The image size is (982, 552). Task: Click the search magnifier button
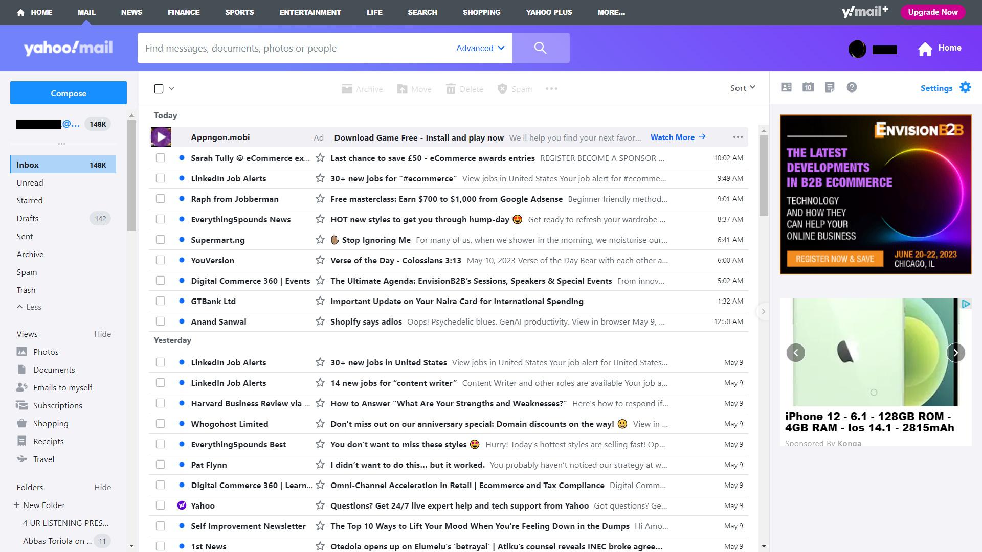(541, 48)
